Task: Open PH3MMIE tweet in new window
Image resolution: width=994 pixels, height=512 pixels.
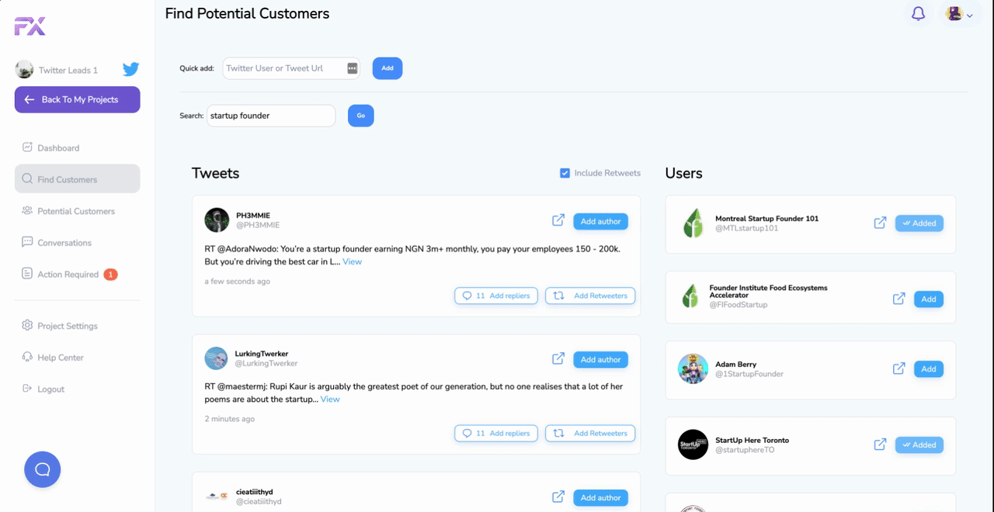Action: pos(558,221)
